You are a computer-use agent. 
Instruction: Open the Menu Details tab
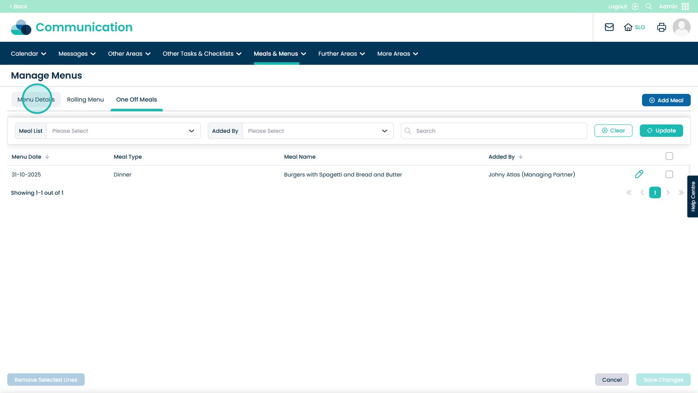click(x=36, y=100)
